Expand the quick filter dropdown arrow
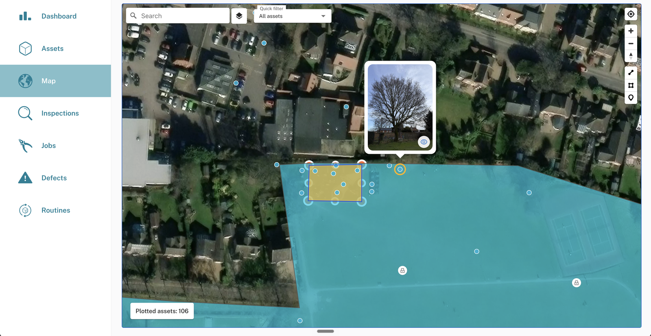The height and width of the screenshot is (336, 651). click(x=323, y=16)
